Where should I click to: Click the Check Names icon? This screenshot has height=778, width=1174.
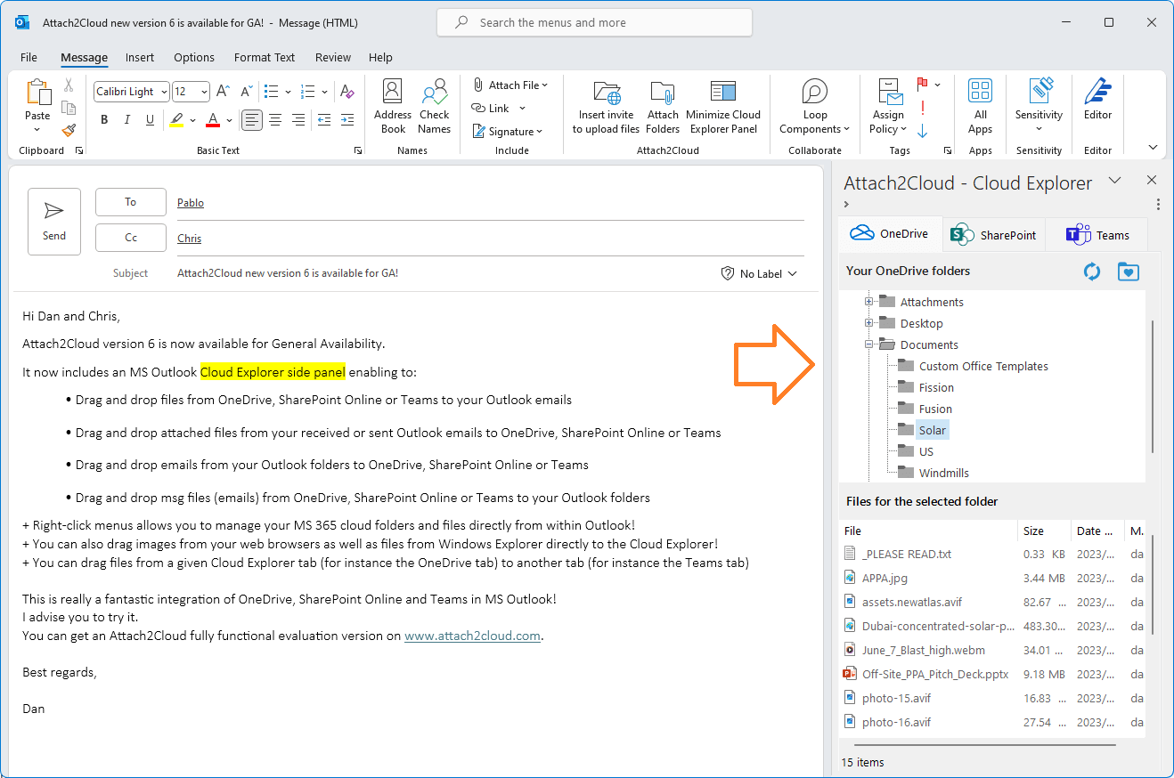point(434,105)
